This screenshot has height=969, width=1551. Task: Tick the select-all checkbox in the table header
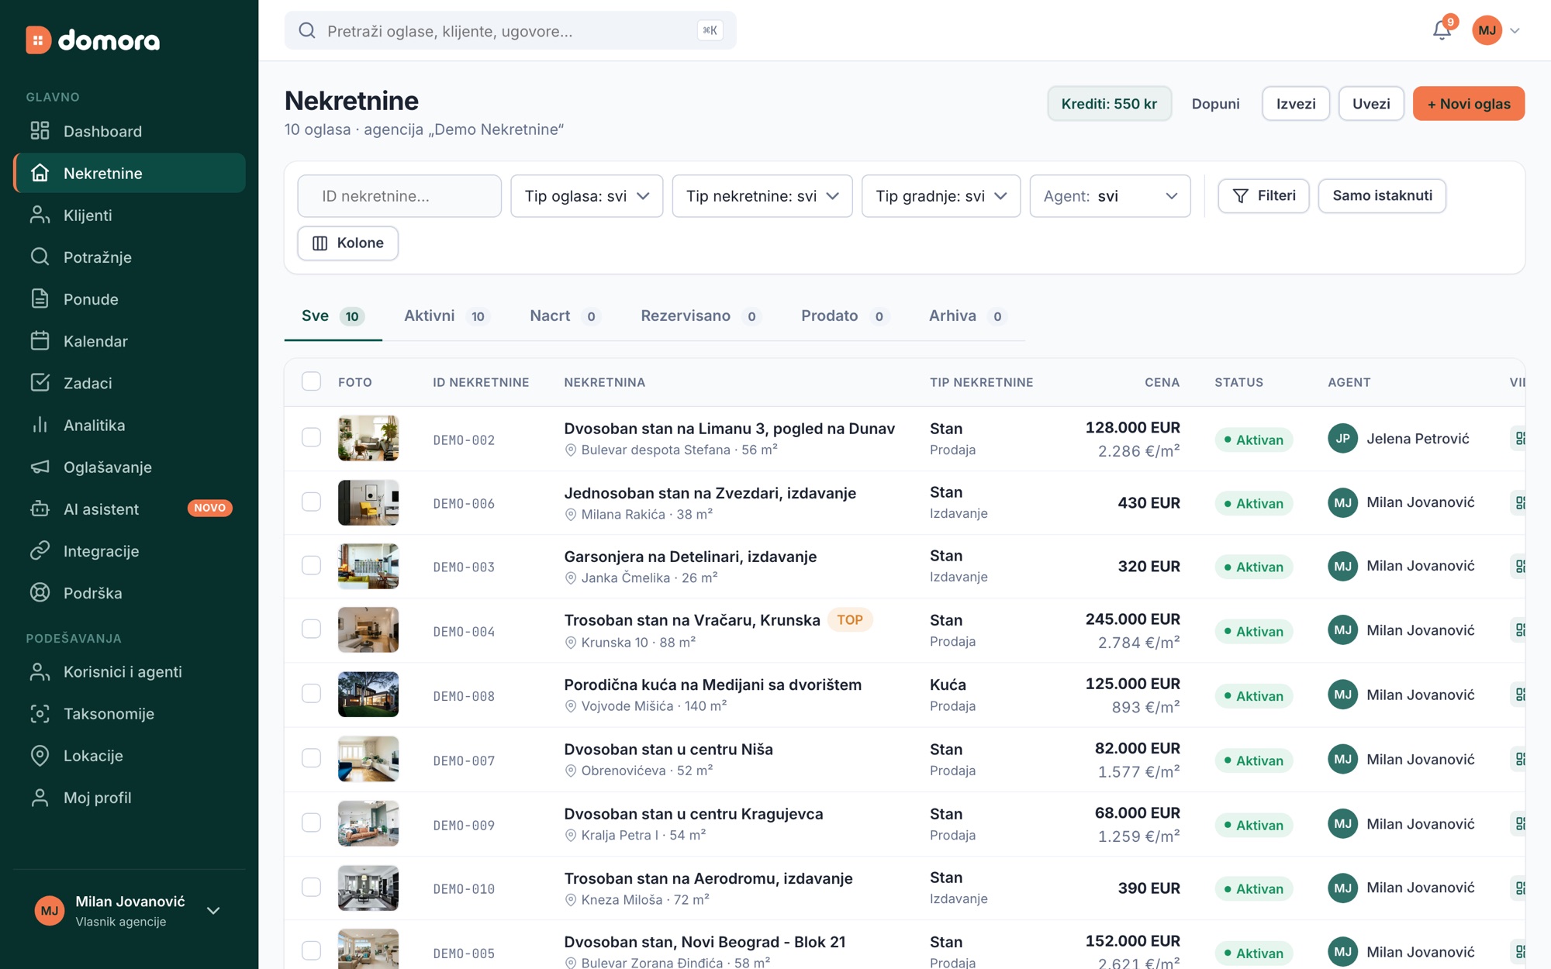pos(311,381)
